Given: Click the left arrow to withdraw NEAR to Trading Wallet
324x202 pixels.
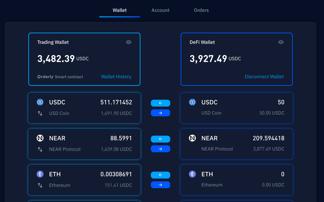Looking at the screenshot, I should (x=161, y=139).
